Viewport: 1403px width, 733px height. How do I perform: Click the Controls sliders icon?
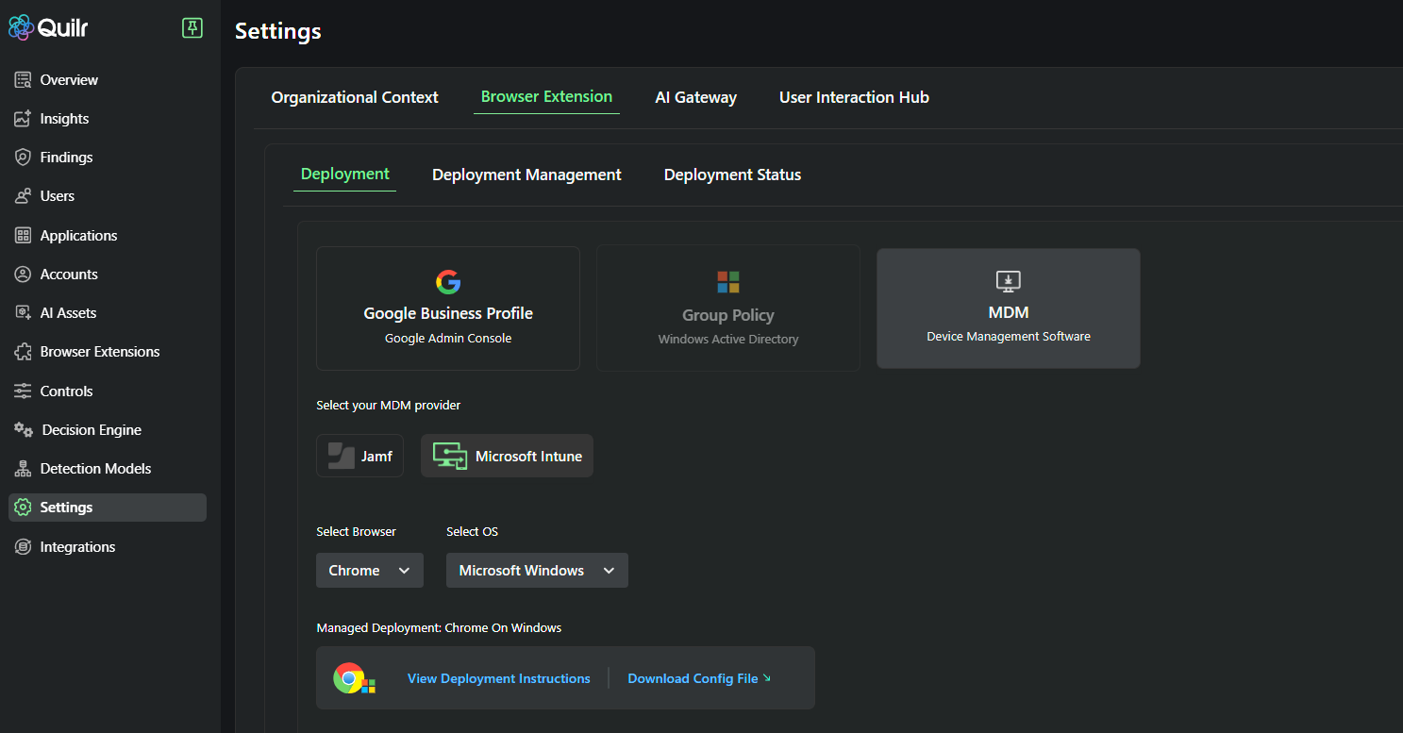24,391
